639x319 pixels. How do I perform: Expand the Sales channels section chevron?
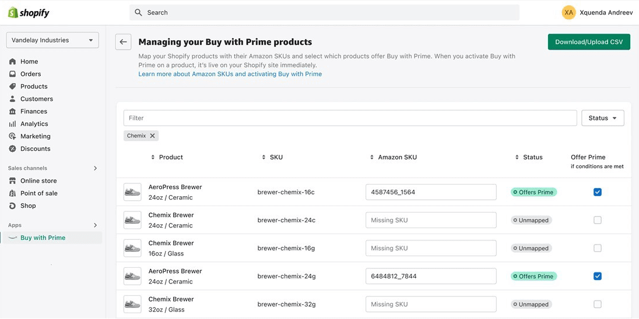(x=96, y=168)
